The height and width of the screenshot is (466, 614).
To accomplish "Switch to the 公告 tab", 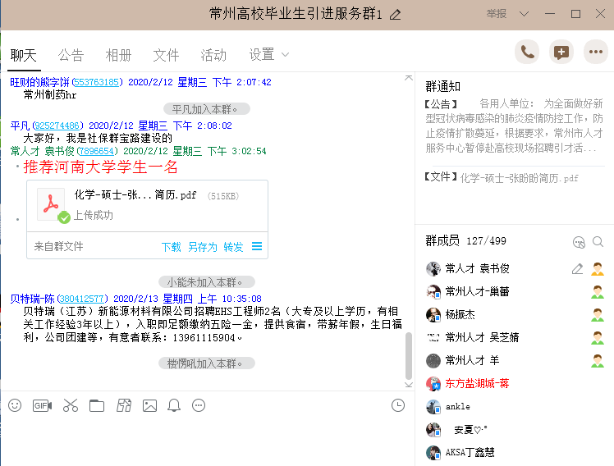I will coord(71,55).
